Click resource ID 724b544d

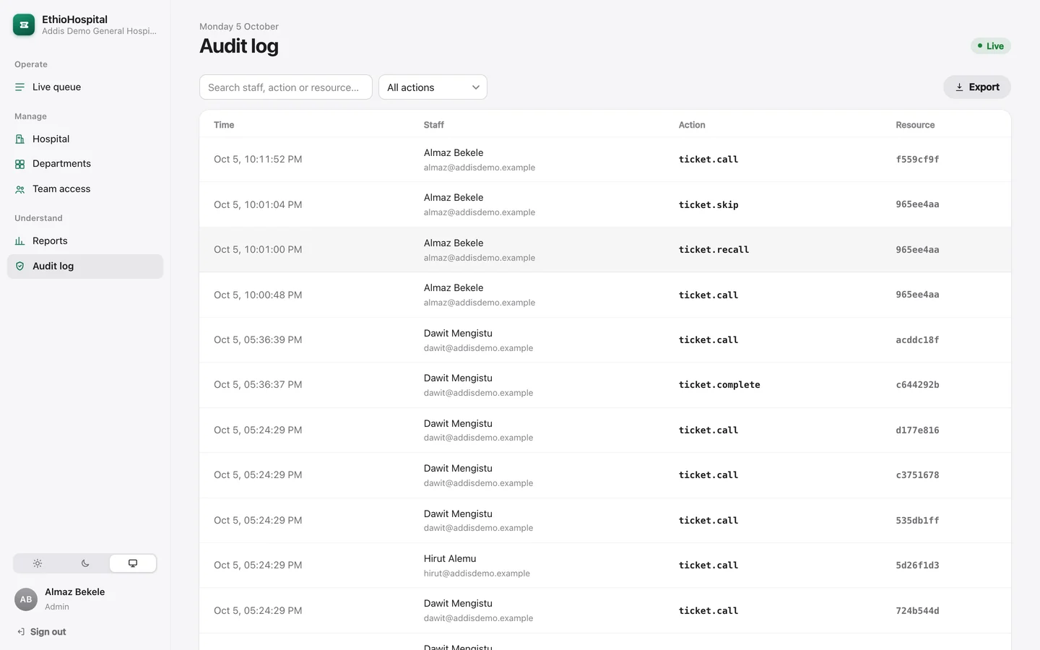pos(917,611)
